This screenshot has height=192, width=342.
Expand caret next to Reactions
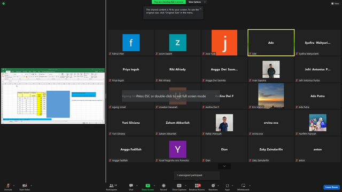[x=218, y=186]
